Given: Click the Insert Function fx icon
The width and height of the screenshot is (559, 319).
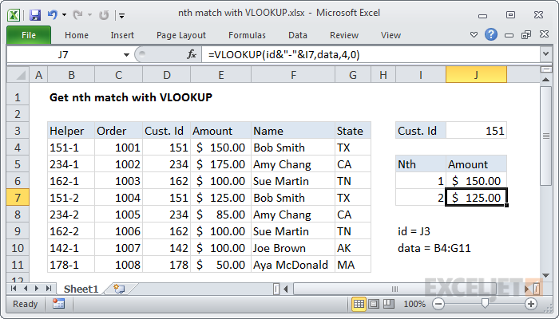Looking at the screenshot, I should click(192, 54).
